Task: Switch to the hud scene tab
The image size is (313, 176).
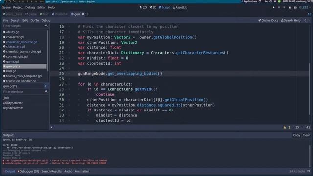Action: [44, 14]
